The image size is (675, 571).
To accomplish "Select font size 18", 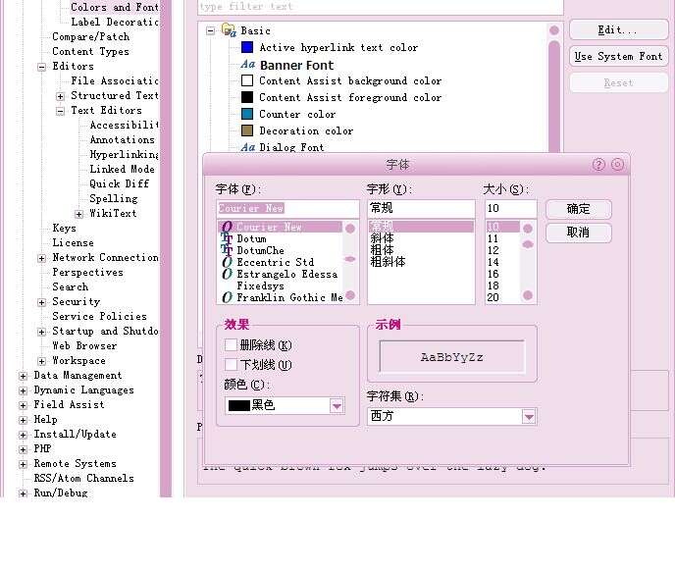I will pos(493,285).
